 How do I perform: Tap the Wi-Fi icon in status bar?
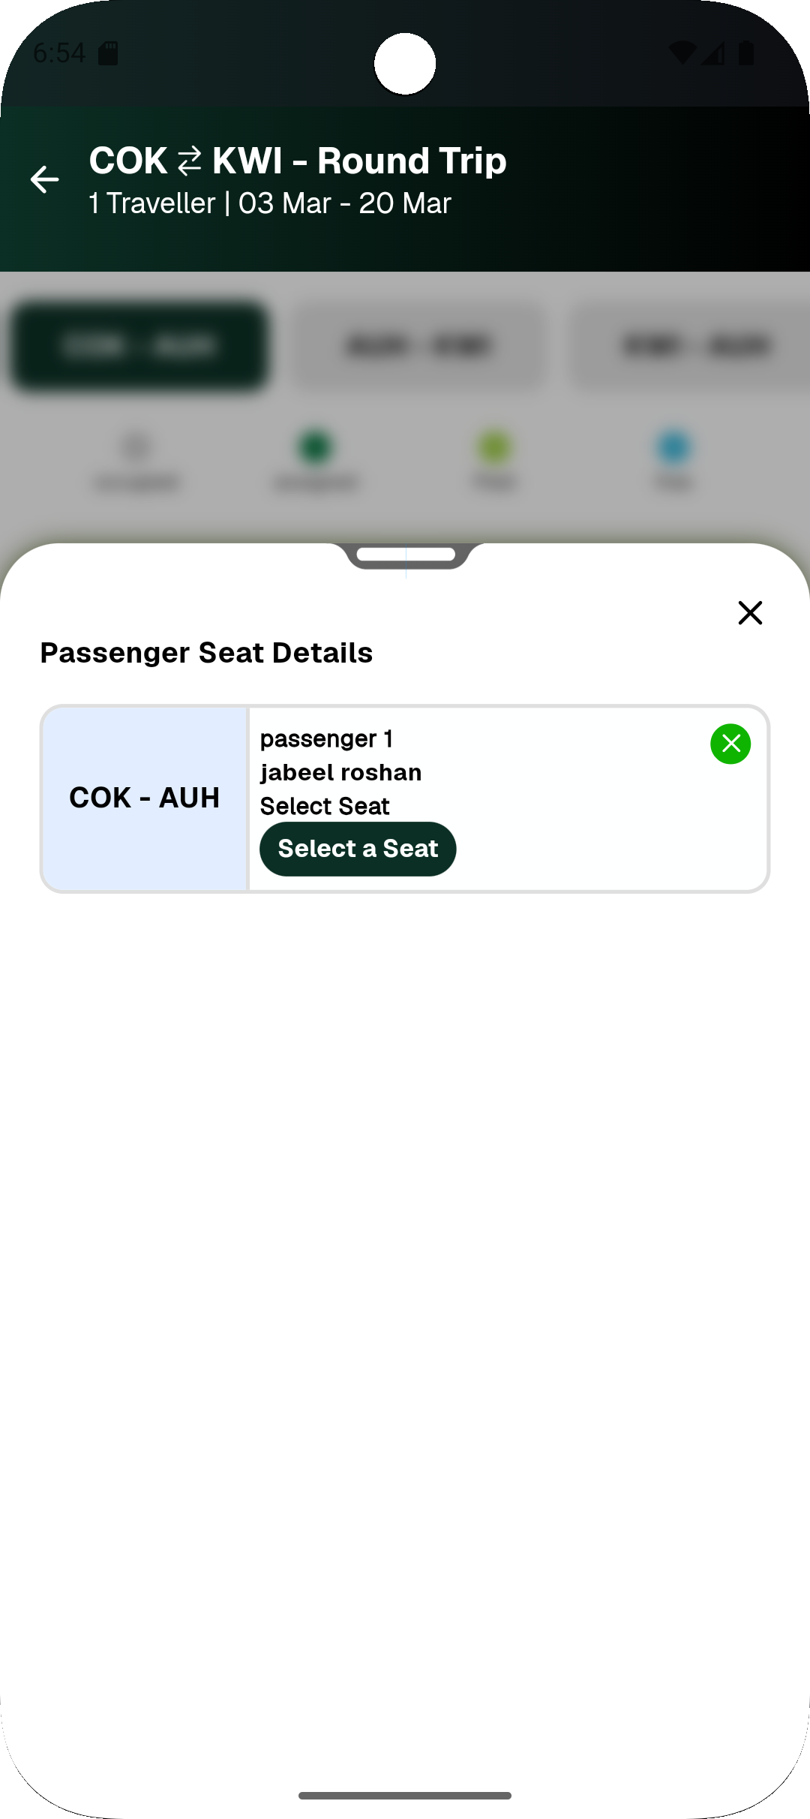pos(682,53)
